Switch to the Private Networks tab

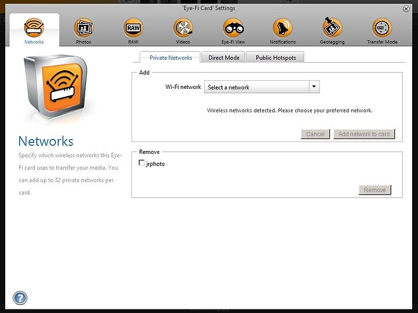tap(171, 57)
